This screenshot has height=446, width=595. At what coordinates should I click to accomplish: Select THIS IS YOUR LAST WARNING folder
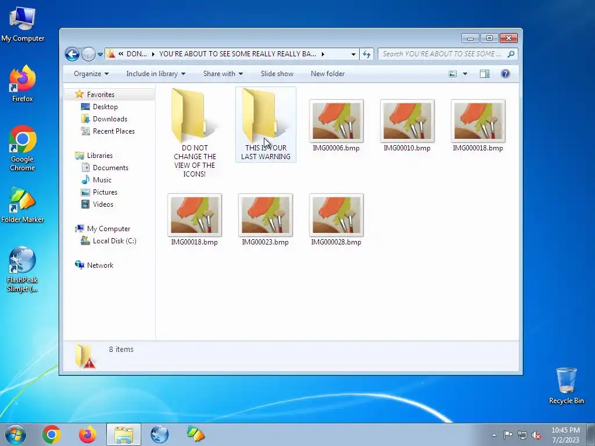pos(266,124)
